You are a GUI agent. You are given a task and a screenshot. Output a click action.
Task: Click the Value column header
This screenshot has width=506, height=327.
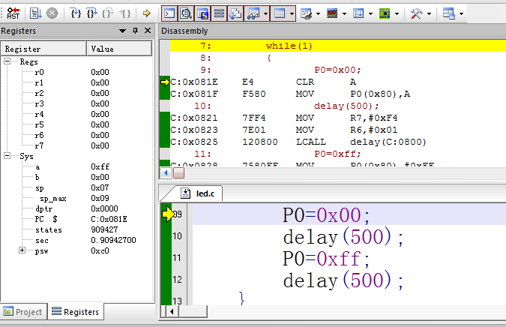coord(102,48)
